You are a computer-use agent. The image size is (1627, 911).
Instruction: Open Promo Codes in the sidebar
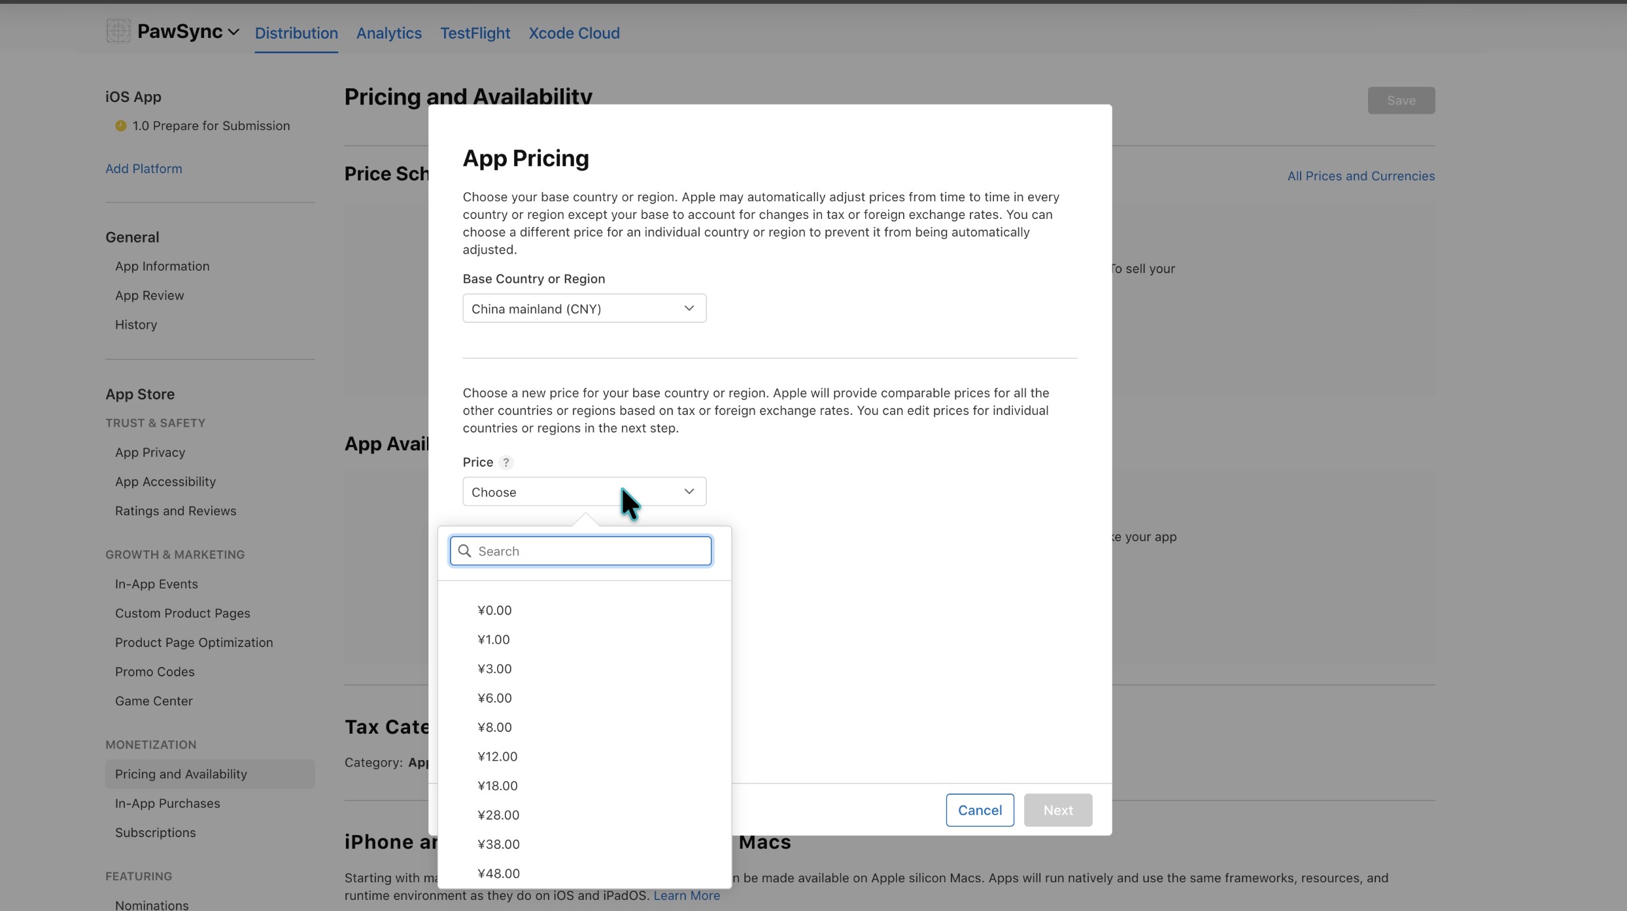pyautogui.click(x=155, y=672)
